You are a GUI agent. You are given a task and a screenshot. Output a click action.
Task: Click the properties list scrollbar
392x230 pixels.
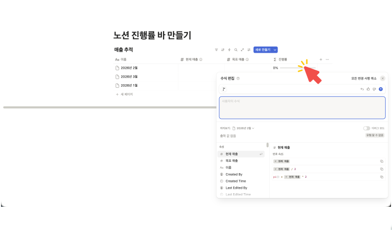(x=268, y=145)
